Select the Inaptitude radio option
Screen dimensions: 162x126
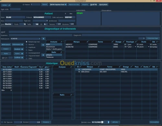[x=27, y=47]
